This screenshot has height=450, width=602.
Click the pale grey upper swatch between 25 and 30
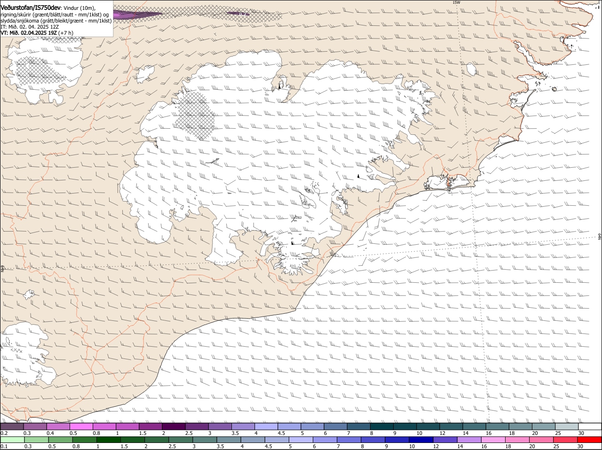click(x=567, y=427)
